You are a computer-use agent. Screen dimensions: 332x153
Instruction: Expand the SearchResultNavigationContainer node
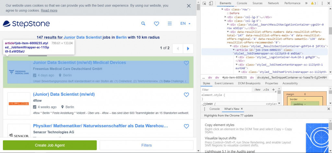point(228,25)
